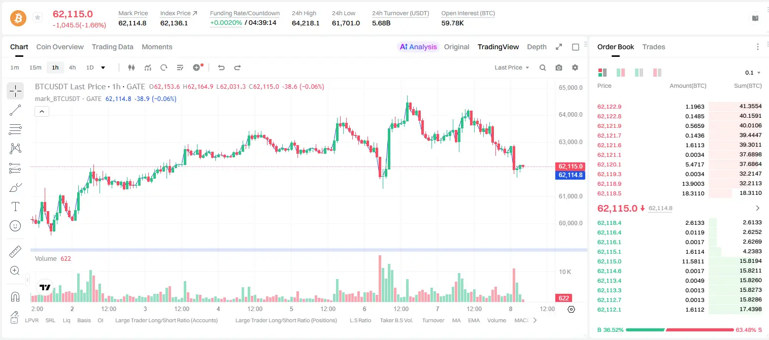Select the trend line drawing tool

15,110
